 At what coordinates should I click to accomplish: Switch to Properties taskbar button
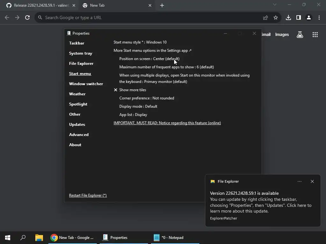point(124,238)
